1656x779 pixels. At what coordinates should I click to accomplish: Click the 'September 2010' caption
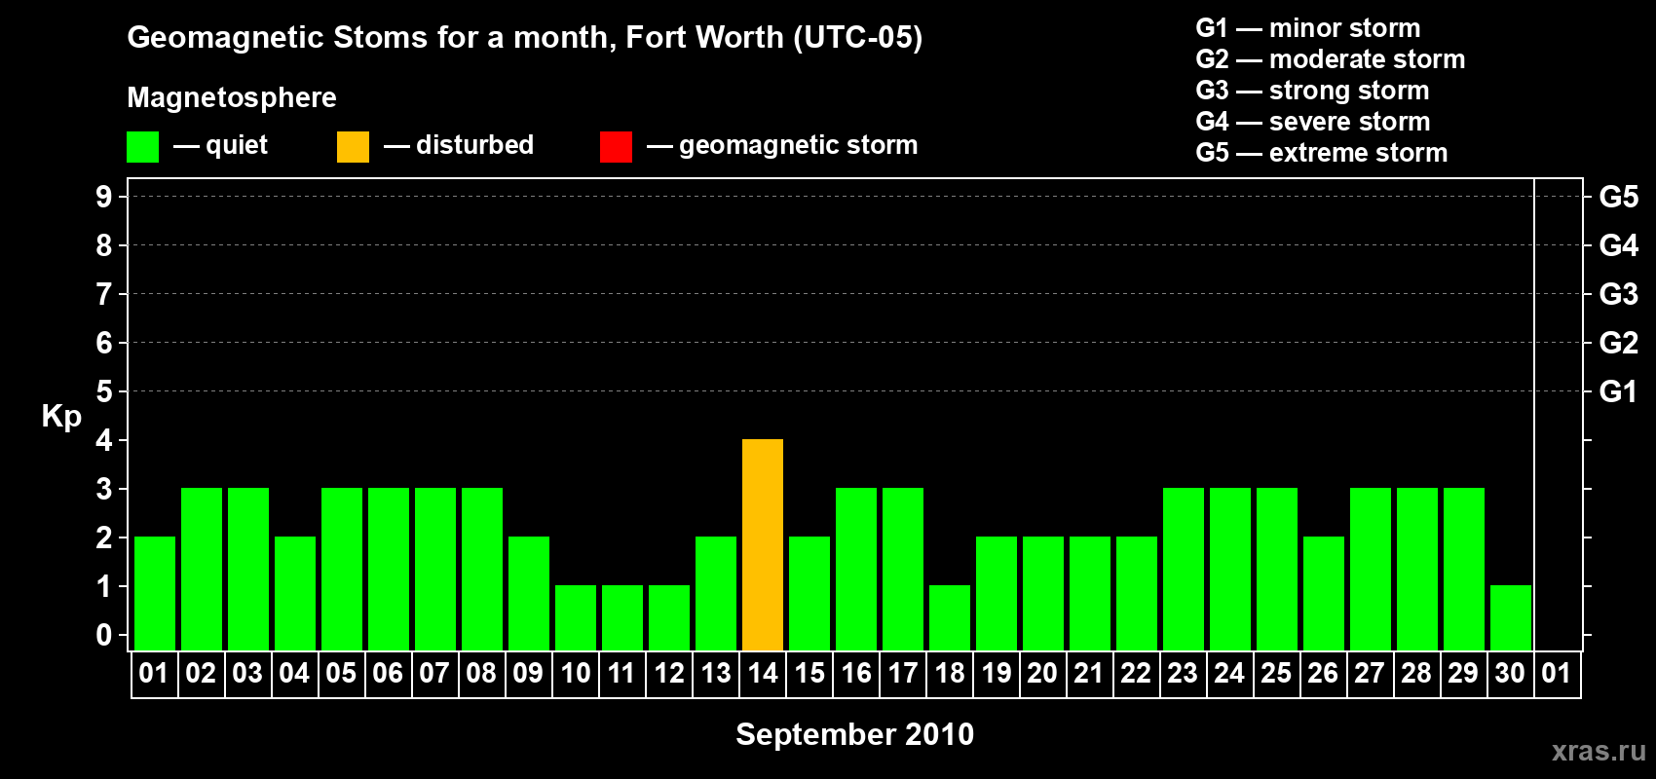(x=855, y=734)
